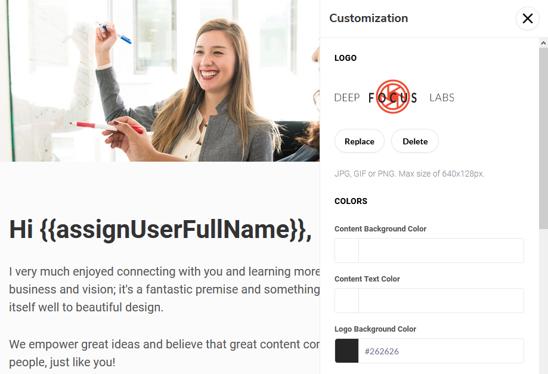
Task: Click the paragraph starting with We empower great ideas
Action: (x=164, y=353)
